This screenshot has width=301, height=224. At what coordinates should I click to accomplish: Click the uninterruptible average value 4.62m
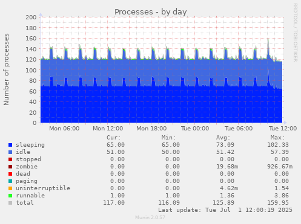[229, 188]
